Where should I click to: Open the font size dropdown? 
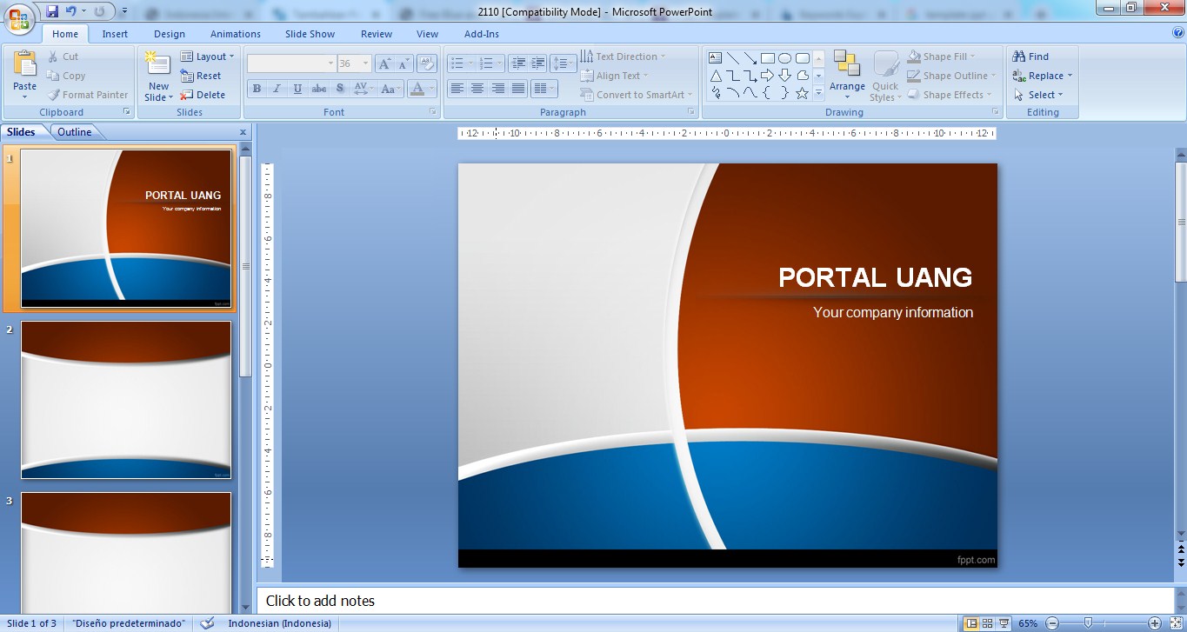click(366, 63)
